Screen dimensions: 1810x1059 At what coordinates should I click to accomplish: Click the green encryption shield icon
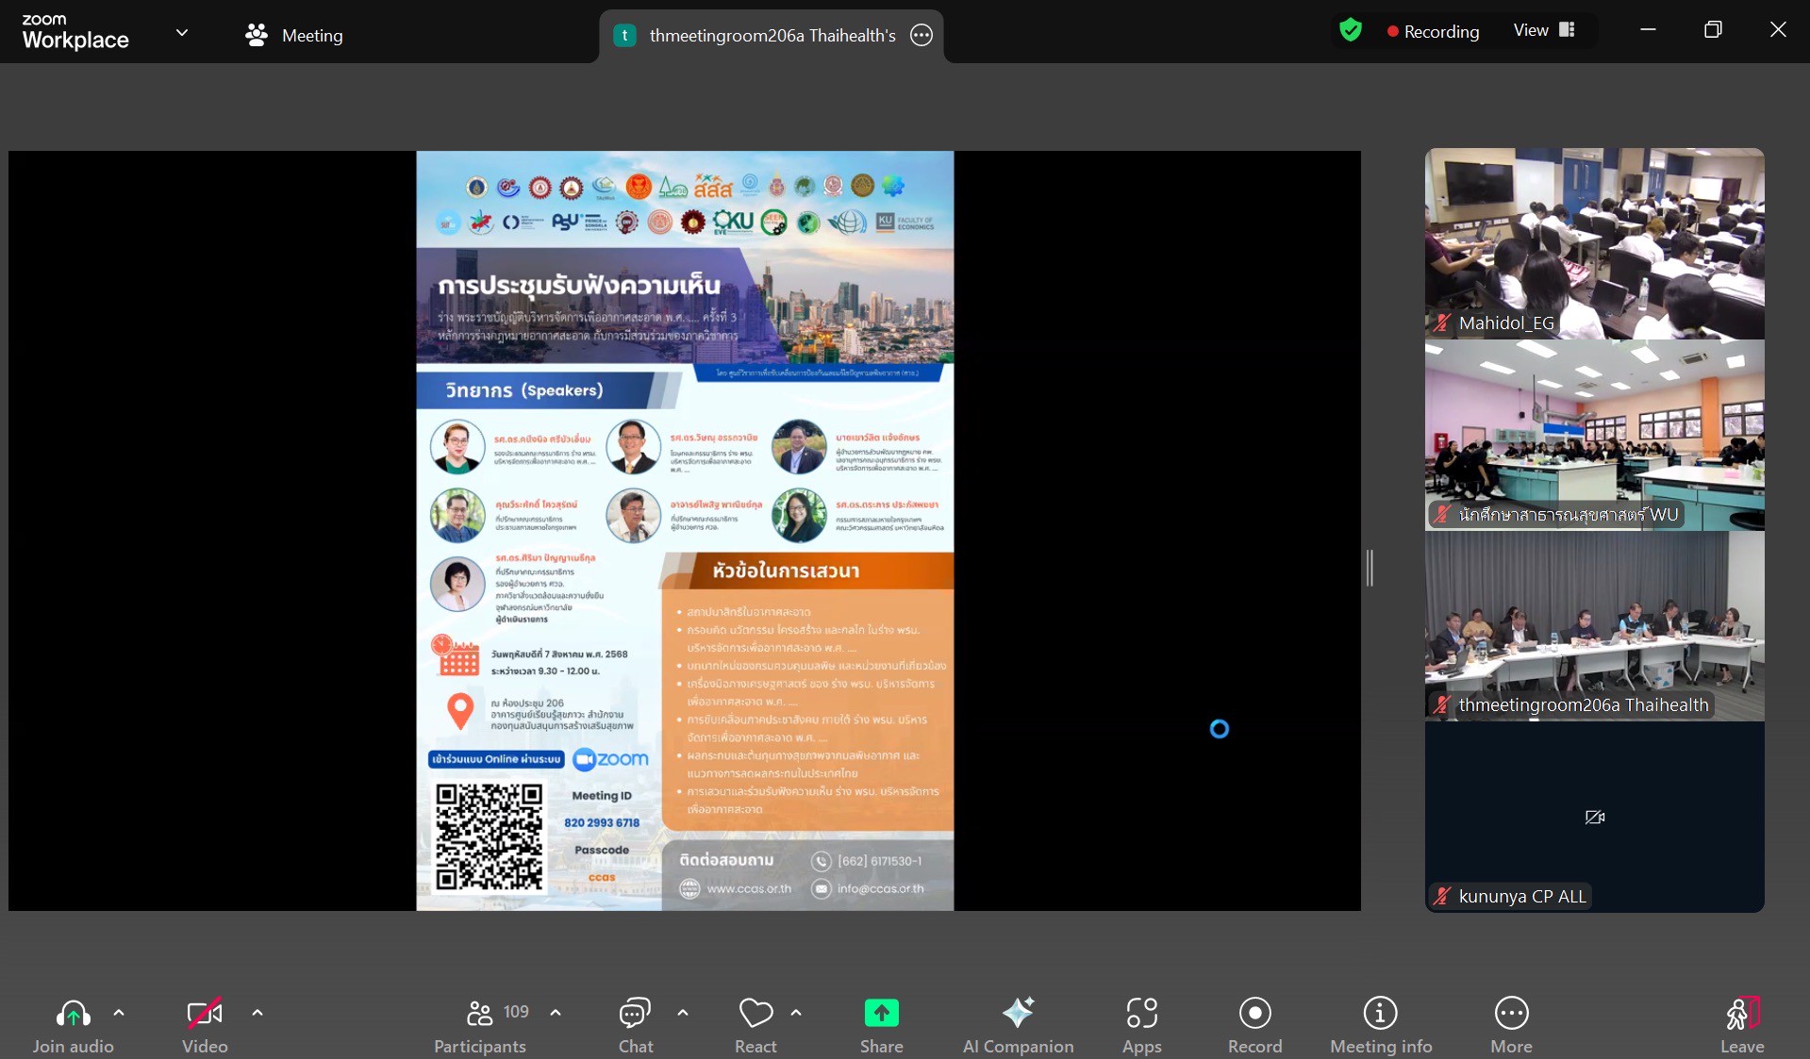point(1351,30)
